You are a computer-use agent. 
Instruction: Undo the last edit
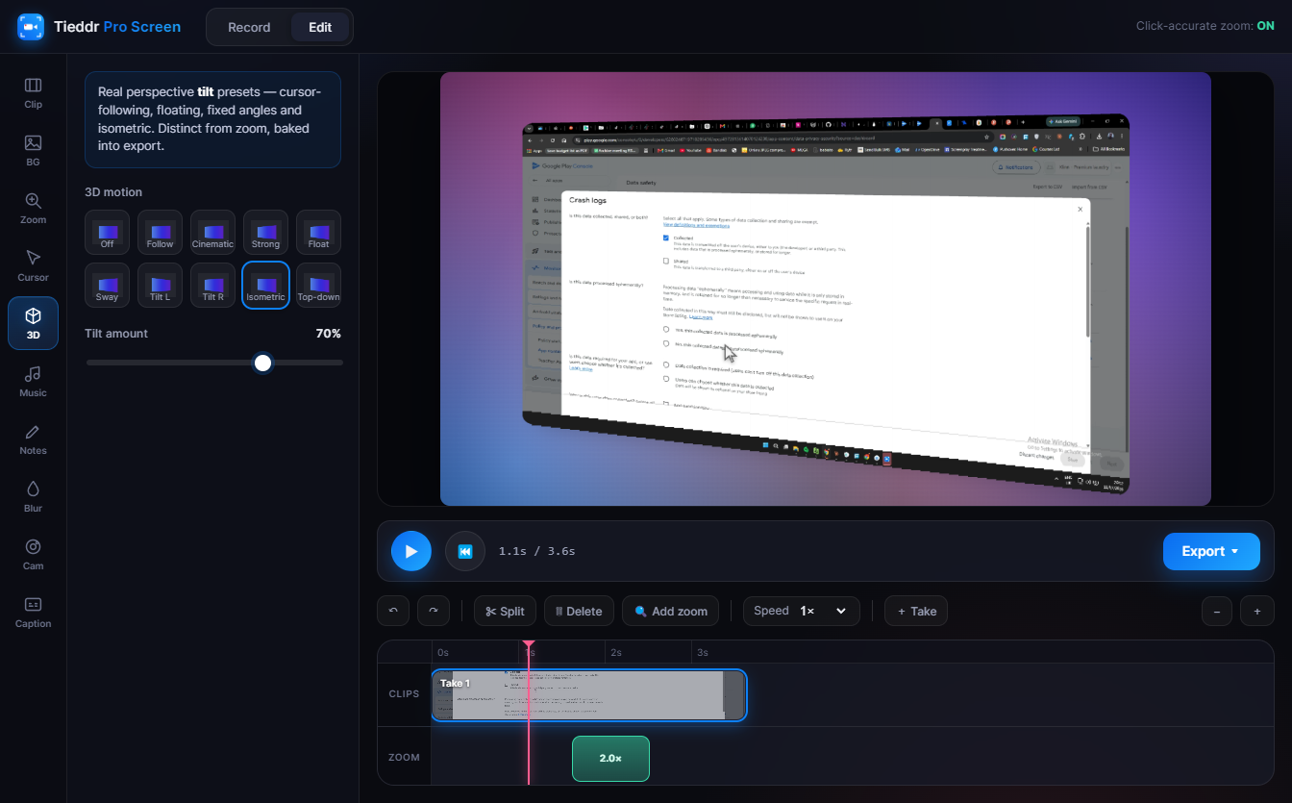[393, 611]
